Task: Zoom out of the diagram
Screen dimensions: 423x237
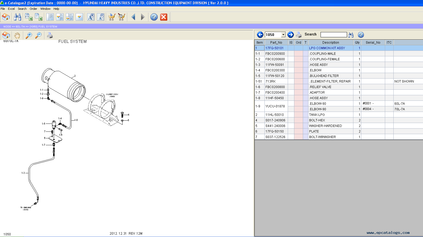Action: tap(38, 35)
